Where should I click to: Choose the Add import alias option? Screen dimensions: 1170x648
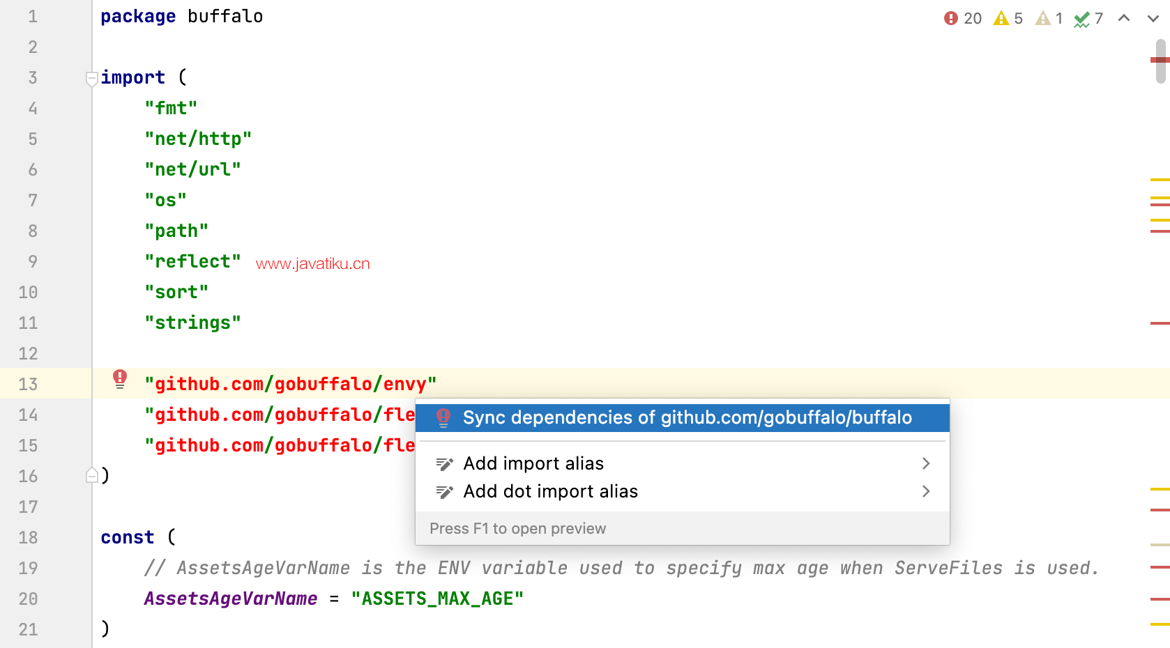533,463
